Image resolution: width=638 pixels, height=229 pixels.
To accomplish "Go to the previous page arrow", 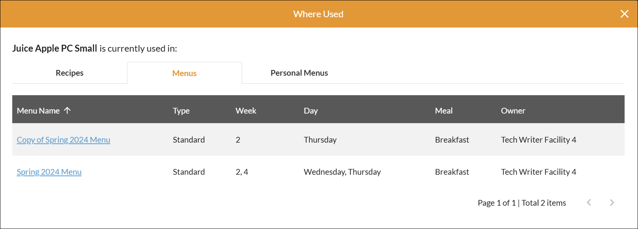I will 589,203.
